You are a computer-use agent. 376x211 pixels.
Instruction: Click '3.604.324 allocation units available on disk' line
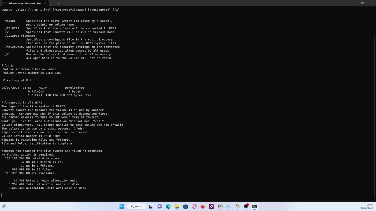pyautogui.click(x=48, y=188)
